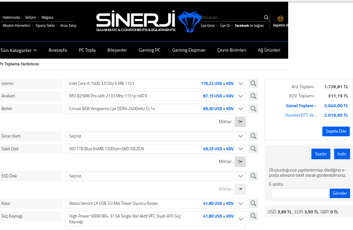Click the Pc Toplama Yardımcısı heading
353x230 pixels.
pos(19,64)
